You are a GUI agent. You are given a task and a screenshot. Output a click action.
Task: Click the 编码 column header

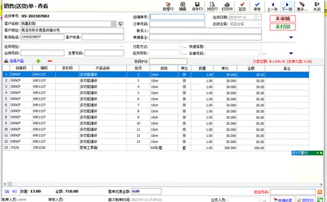pyautogui.click(x=44, y=68)
